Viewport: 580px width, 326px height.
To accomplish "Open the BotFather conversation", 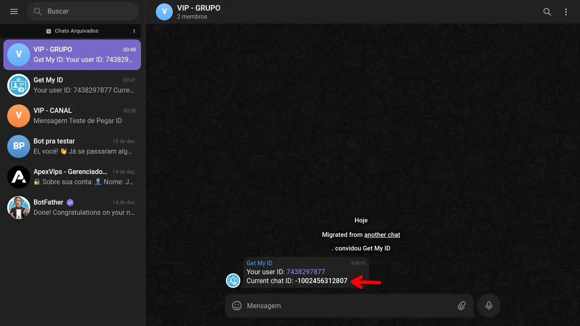I will coord(72,208).
